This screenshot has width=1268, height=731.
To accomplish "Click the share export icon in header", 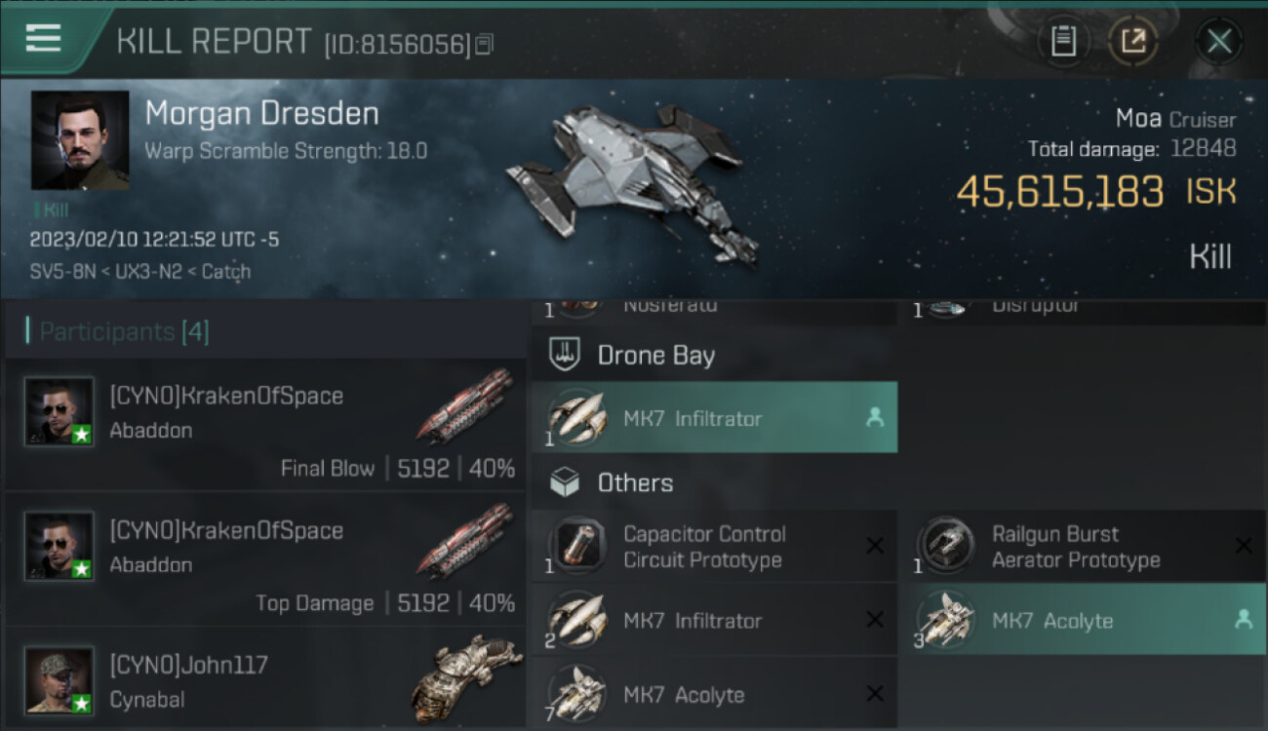I will [1132, 41].
